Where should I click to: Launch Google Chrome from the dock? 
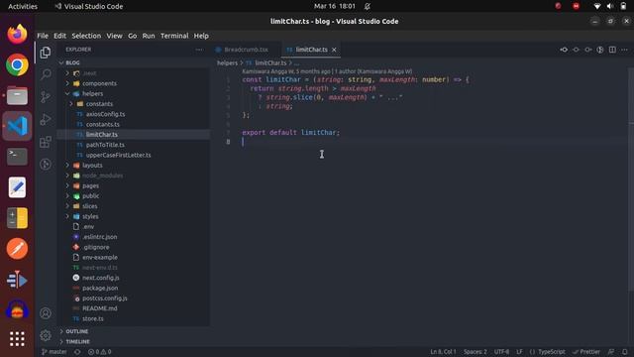pos(17,64)
